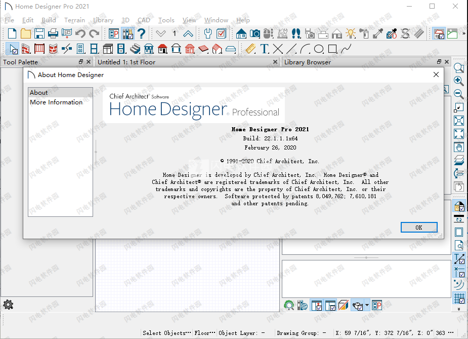Click the New Plan file icon
This screenshot has width=468, height=339.
pyautogui.click(x=12, y=33)
